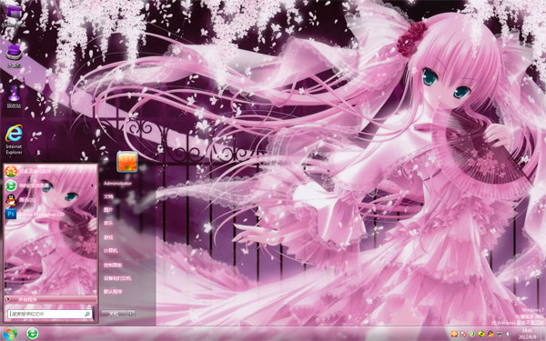Open the 360 browser taskbar icon
The image size is (546, 341).
coord(33,334)
